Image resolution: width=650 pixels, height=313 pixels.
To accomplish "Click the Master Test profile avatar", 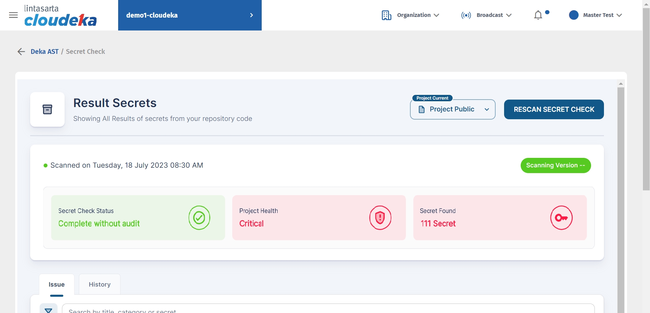I will [x=574, y=15].
